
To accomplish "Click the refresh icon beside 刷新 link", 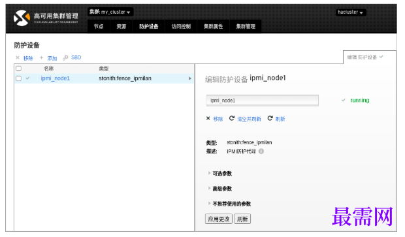I will coord(270,118).
